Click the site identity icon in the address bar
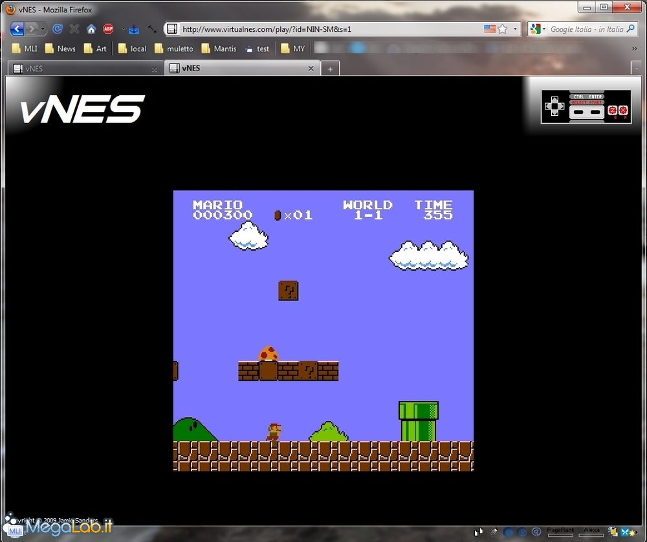 [172, 28]
